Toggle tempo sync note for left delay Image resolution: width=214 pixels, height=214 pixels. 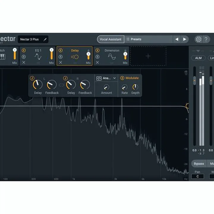click(32, 78)
